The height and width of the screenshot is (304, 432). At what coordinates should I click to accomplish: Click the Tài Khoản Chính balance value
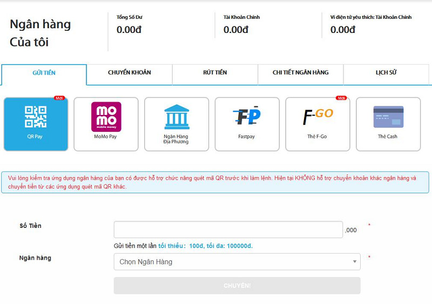point(236,30)
